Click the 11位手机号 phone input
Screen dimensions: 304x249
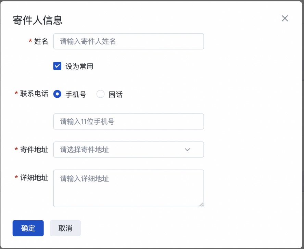point(128,122)
